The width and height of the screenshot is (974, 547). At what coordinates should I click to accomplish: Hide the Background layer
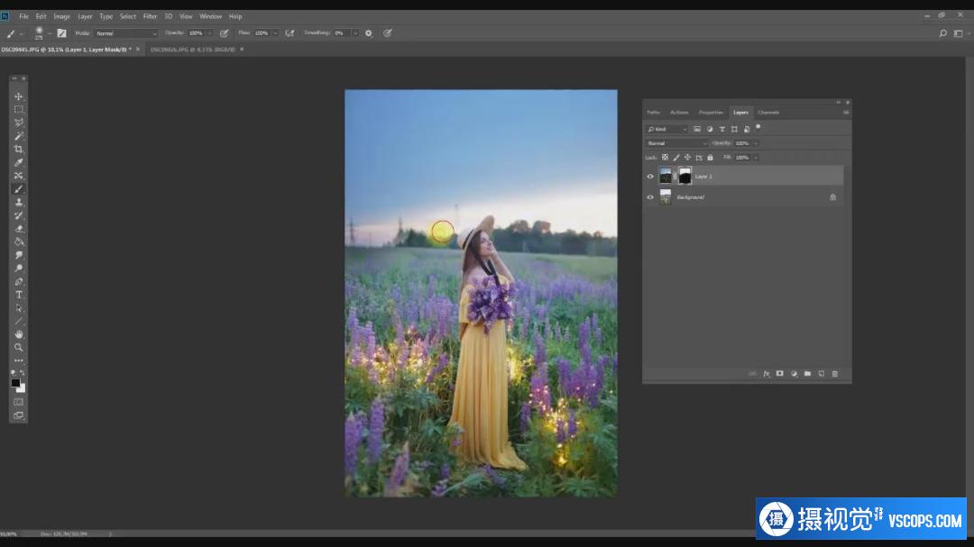[650, 197]
